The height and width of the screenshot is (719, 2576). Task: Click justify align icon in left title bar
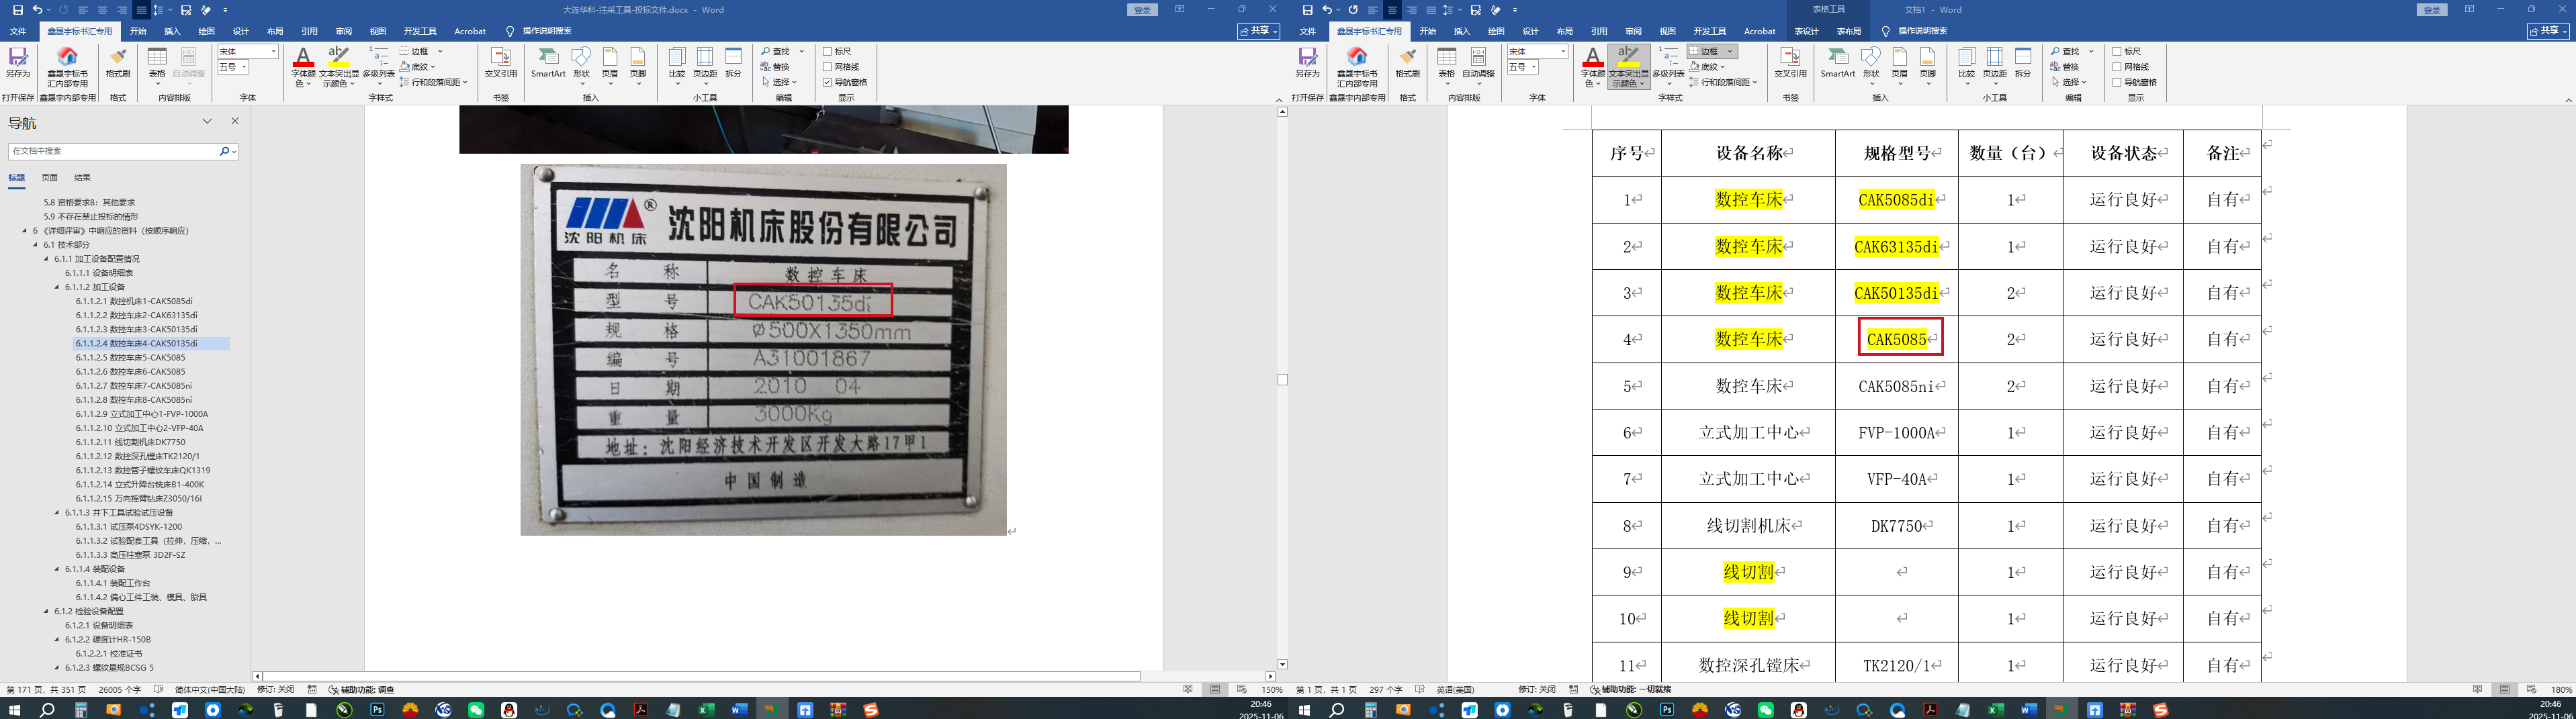141,10
